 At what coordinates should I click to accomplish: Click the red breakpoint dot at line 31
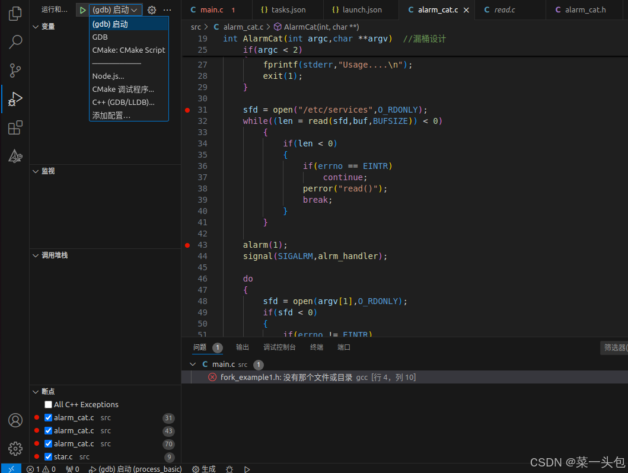[187, 110]
